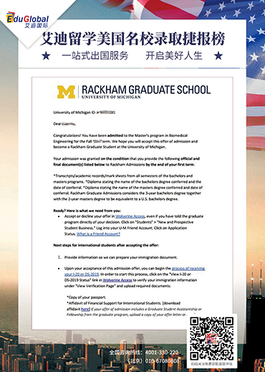Viewport: 265px width, 372px height.
Task: Open the first Wolverine Access link
Action: point(130,216)
